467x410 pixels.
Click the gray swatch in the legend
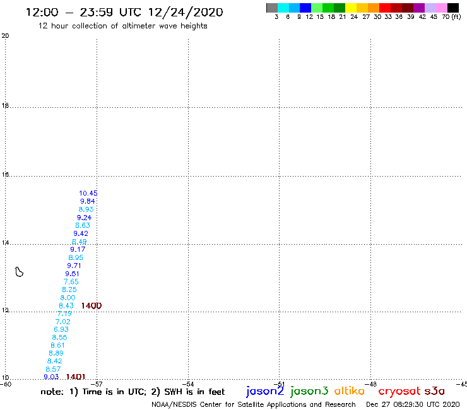click(x=272, y=8)
